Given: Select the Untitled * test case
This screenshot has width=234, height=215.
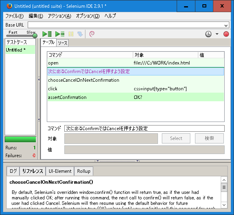Looking at the screenshot, I should [20, 50].
